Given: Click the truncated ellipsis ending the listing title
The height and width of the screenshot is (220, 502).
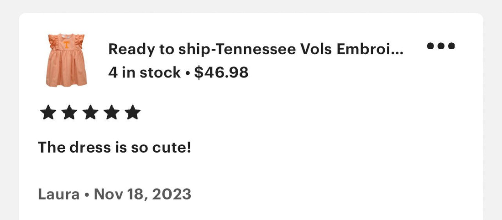Looking at the screenshot, I should pos(398,53).
